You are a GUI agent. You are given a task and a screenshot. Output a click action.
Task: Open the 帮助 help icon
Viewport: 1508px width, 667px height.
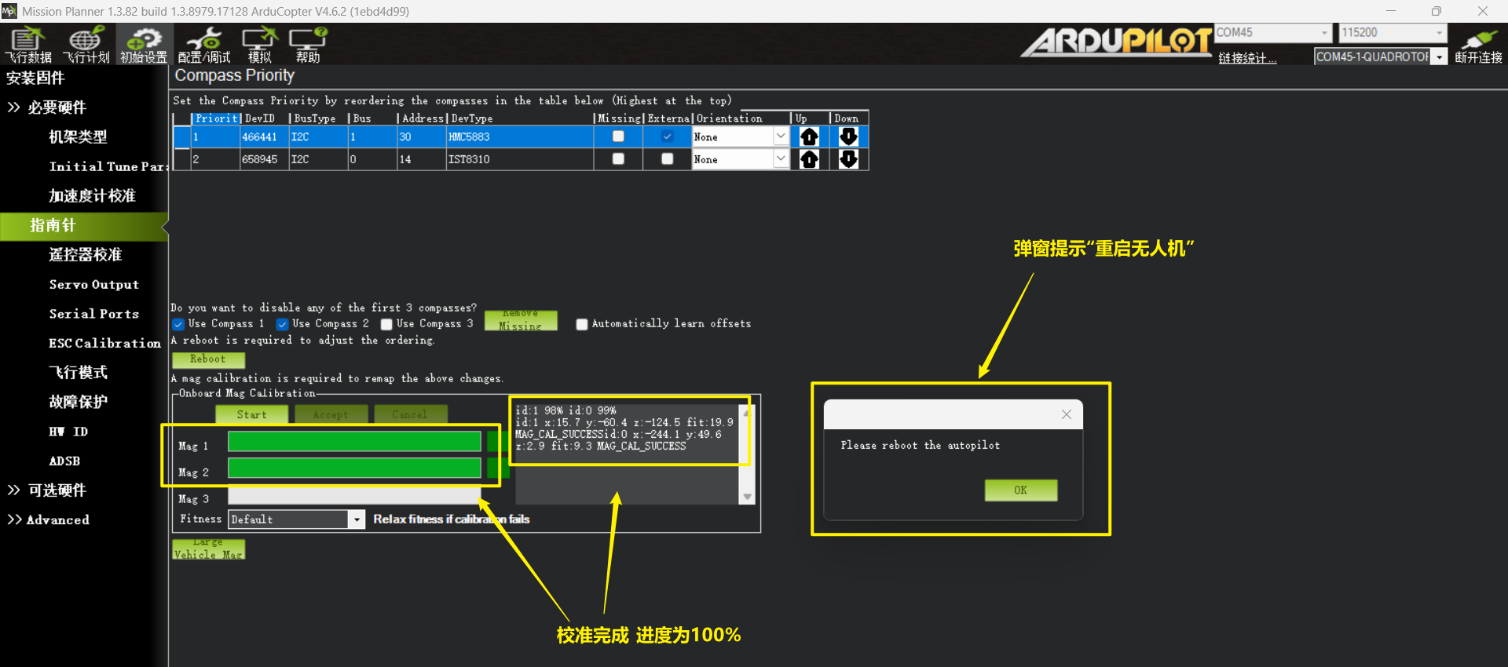(x=308, y=45)
